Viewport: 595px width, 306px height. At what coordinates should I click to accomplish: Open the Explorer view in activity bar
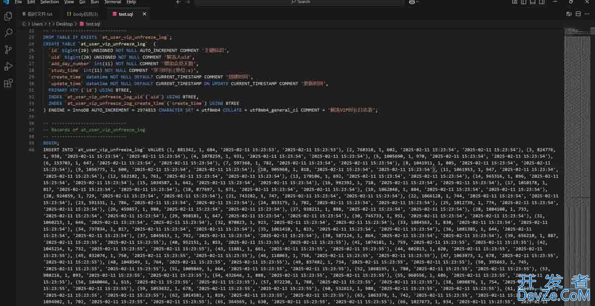tap(8, 16)
